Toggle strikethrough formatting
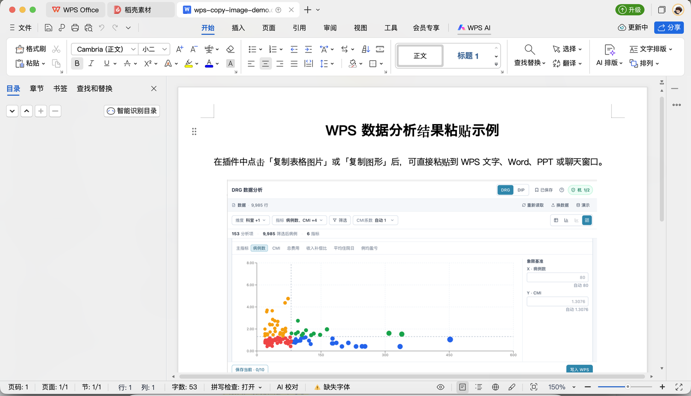 click(127, 63)
